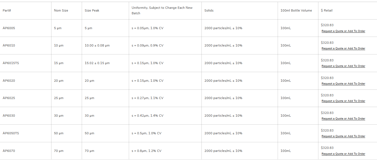The height and width of the screenshot is (164, 377).
Task: Click the Part# column header
Action: point(7,10)
